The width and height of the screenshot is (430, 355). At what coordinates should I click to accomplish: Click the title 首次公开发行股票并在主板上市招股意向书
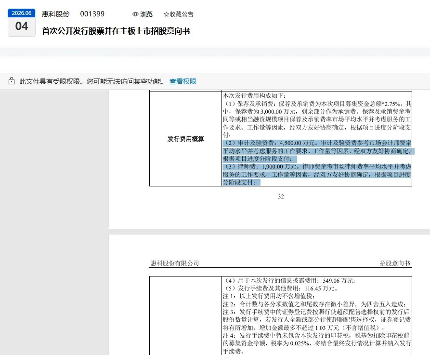click(116, 31)
